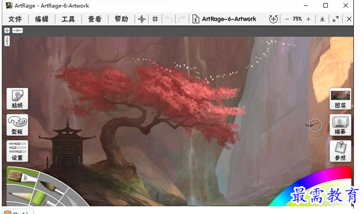Click the 75% zoom value
Viewport: 364px width, 214px height.
(297, 19)
